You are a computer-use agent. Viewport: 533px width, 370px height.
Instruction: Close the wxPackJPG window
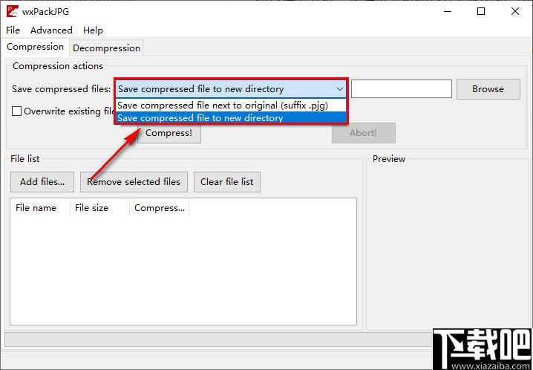click(x=515, y=12)
